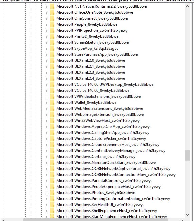The height and width of the screenshot is (221, 194).
Task: Click folder icon of Microsoft.VP9VideoExtensions_8wekyb3d8bbwe
Action: (x=52, y=96)
